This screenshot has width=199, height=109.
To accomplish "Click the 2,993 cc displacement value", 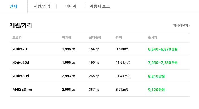I will [68, 76].
